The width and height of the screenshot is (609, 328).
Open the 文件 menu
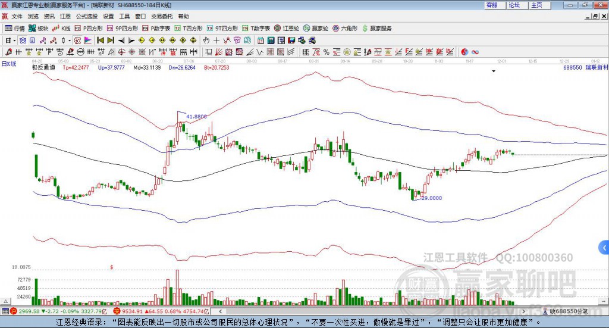pyautogui.click(x=17, y=16)
